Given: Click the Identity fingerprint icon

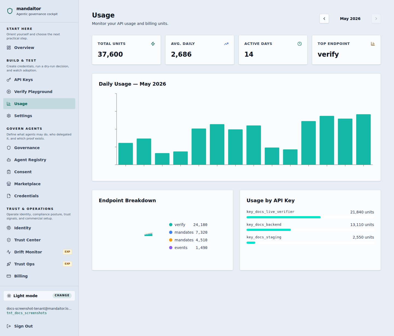Looking at the screenshot, I should pos(9,228).
